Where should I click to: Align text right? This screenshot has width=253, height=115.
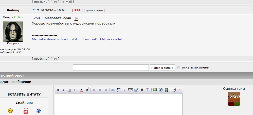point(106,90)
